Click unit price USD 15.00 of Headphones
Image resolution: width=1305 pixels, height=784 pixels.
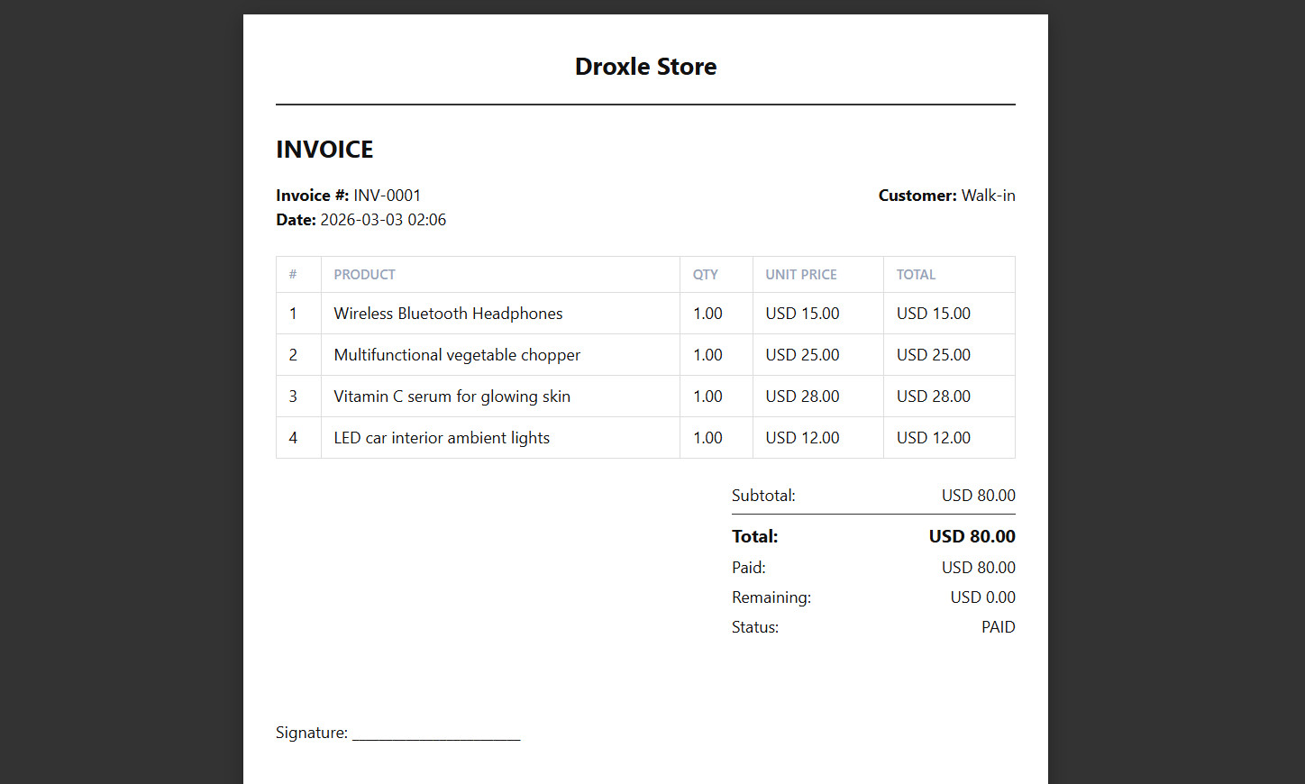click(802, 314)
